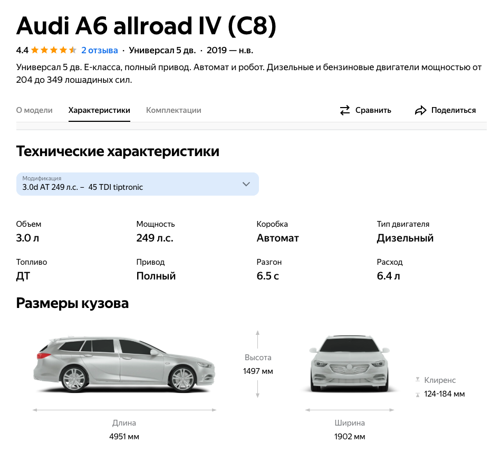The height and width of the screenshot is (453, 491).
Task: Click the 'Универсал 5 дв.' body type text
Action: pos(162,51)
